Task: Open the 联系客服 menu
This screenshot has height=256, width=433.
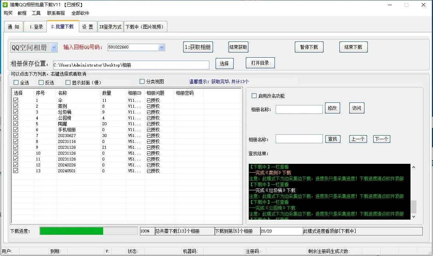Action: 56,13
